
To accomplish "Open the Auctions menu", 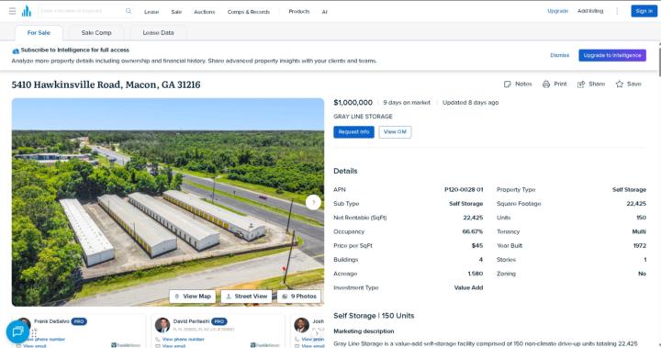I will point(205,12).
